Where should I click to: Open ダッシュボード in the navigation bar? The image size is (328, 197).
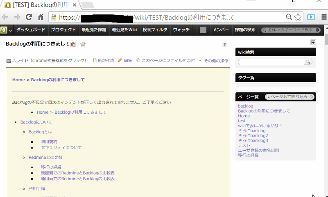click(x=31, y=30)
